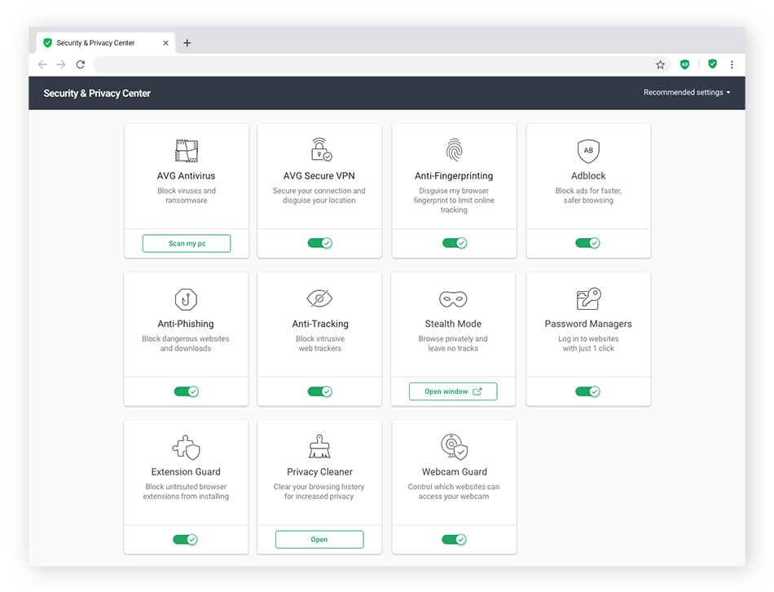
Task: Click the AVG Secure VPN card title
Action: pyautogui.click(x=319, y=175)
